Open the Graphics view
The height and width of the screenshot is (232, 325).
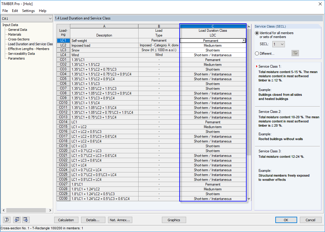174,220
